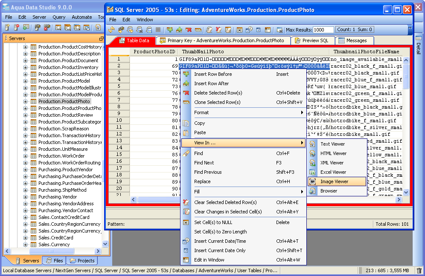Expand the Production.ProductPhoto tree node
This screenshot has height=276, width=425.
(26, 101)
